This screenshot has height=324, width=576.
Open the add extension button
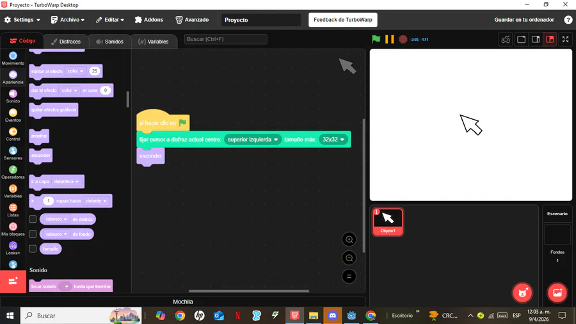[x=13, y=281]
